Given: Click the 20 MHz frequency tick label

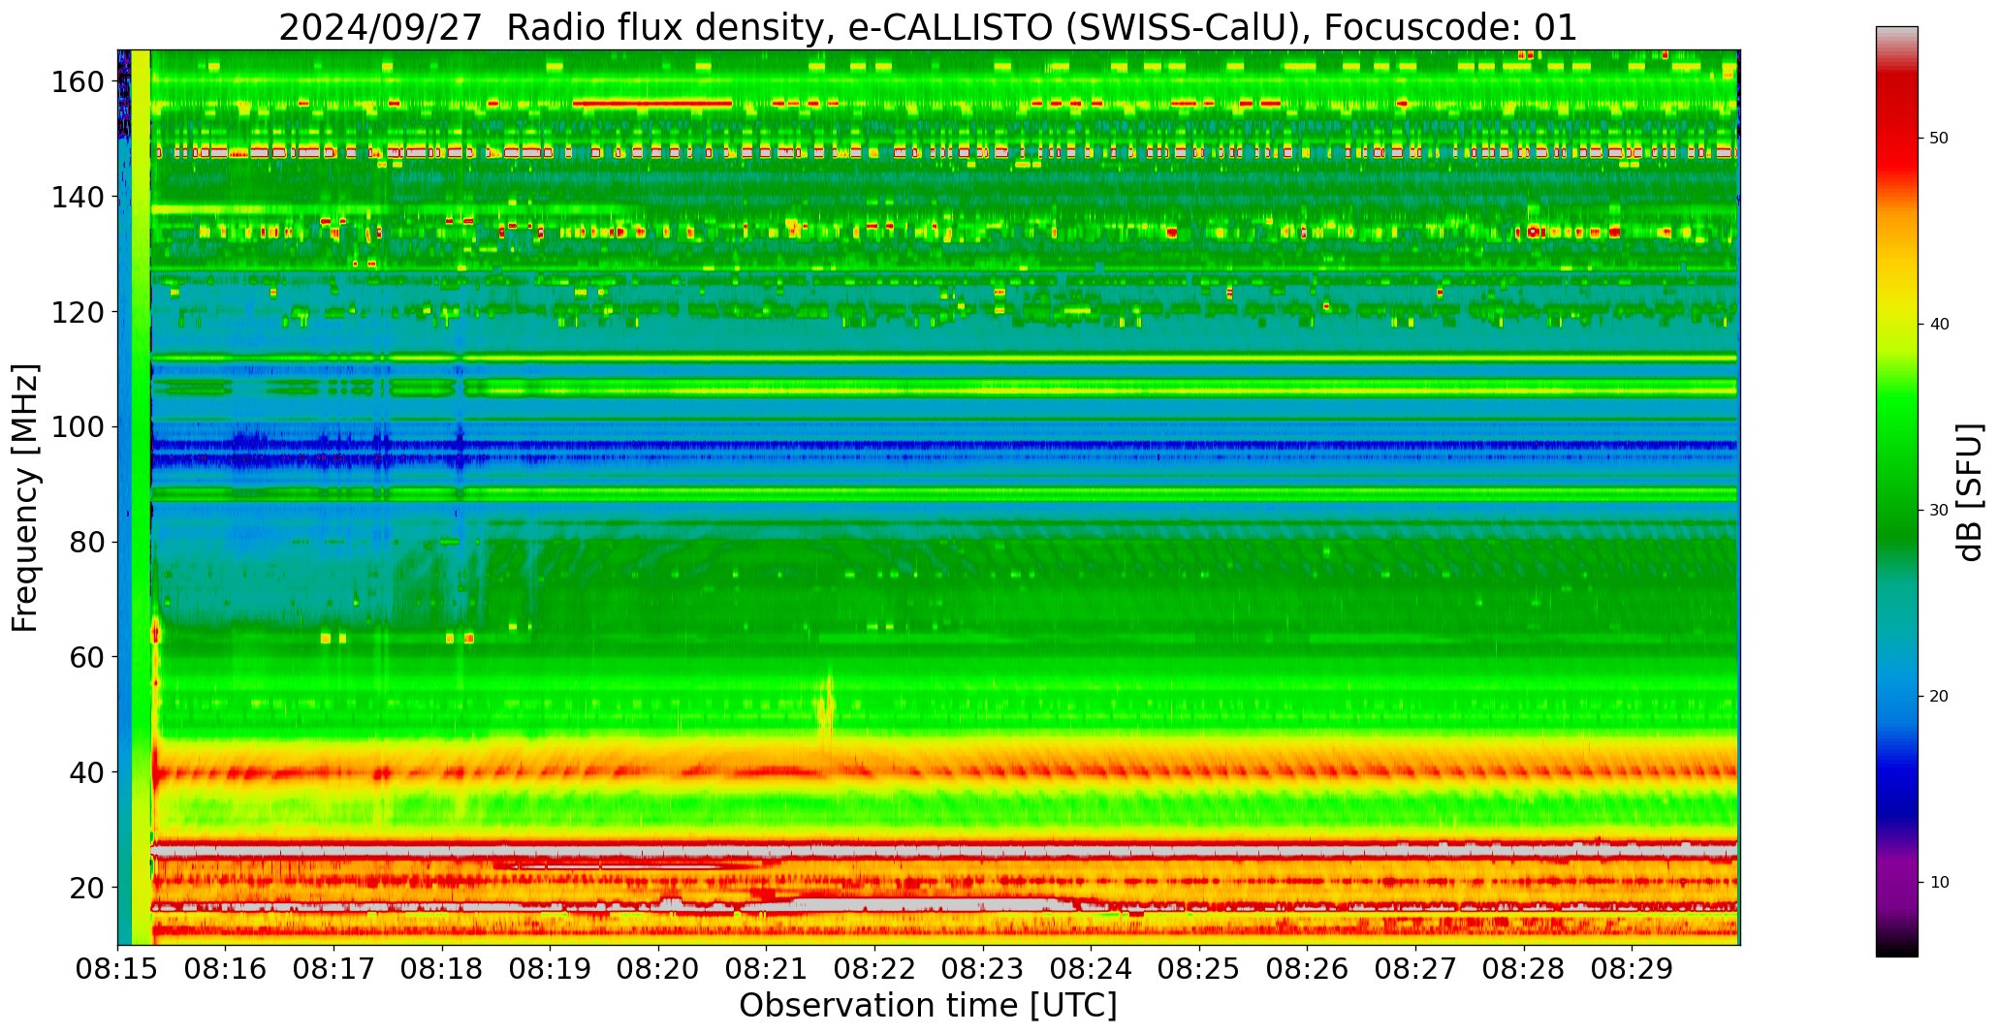Looking at the screenshot, I should (86, 888).
